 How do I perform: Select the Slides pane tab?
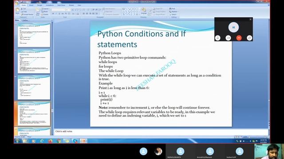[x=17, y=20]
